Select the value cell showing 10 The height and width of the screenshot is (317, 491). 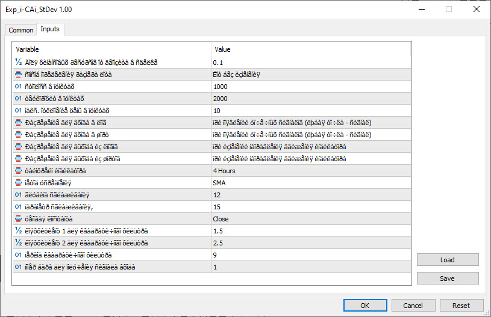coord(311,111)
